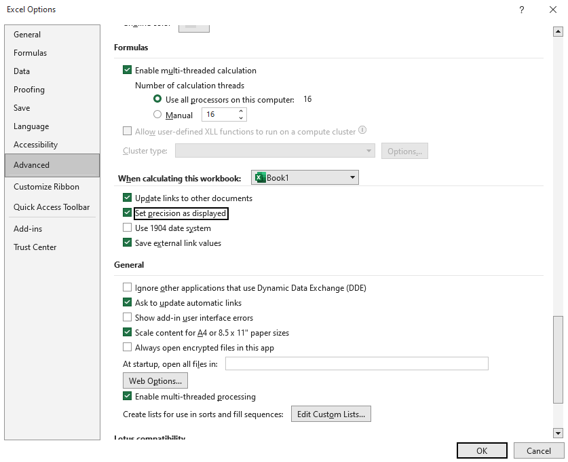Check Ignore other applications that use DDE
Image resolution: width=568 pixels, height=462 pixels.
click(127, 288)
